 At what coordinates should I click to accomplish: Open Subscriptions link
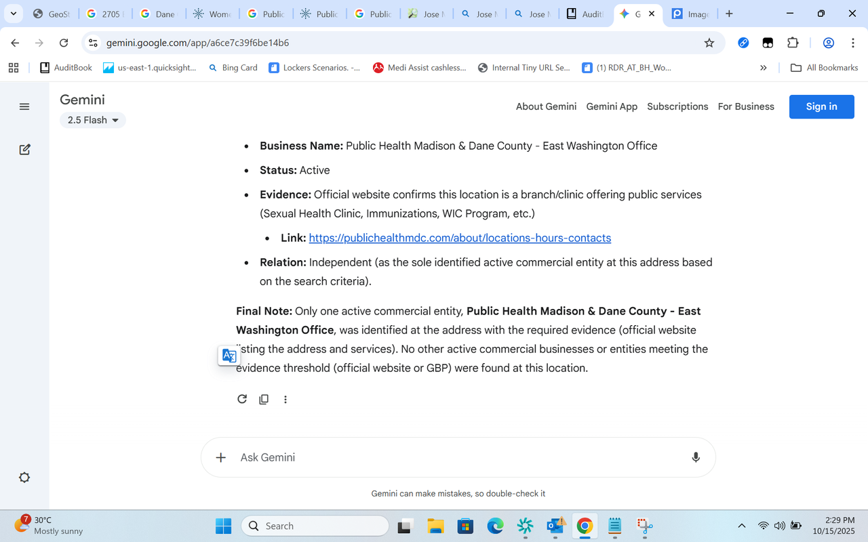click(x=677, y=106)
